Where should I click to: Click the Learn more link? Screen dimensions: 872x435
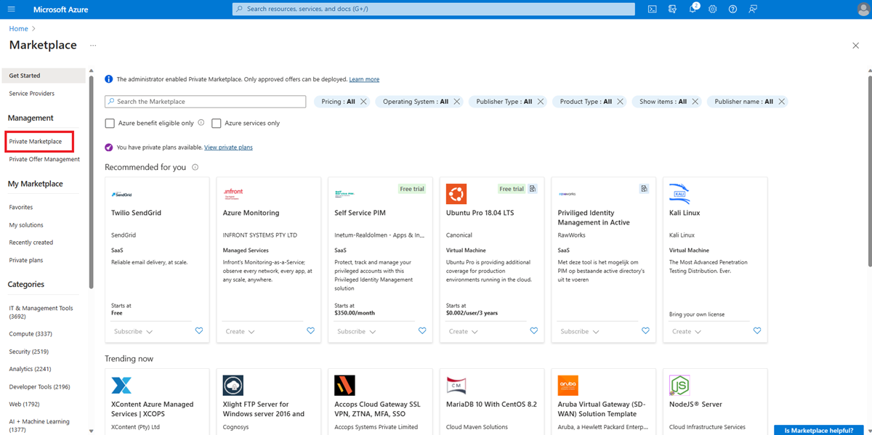click(x=364, y=79)
